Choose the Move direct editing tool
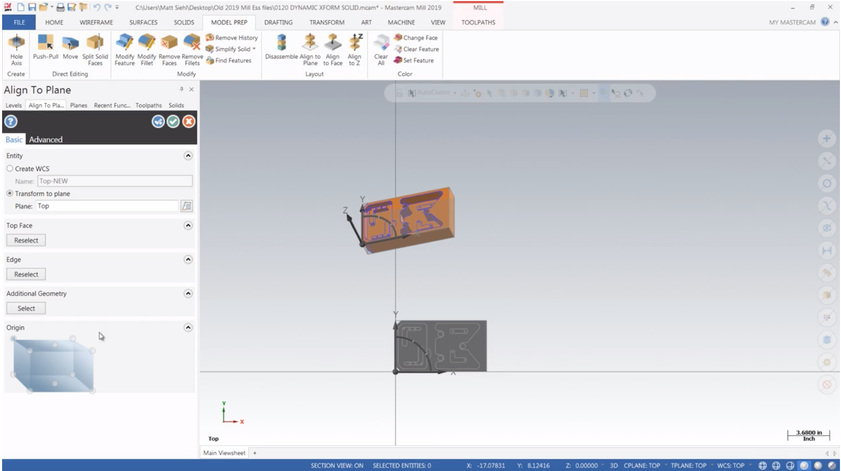This screenshot has width=841, height=471. tap(70, 48)
